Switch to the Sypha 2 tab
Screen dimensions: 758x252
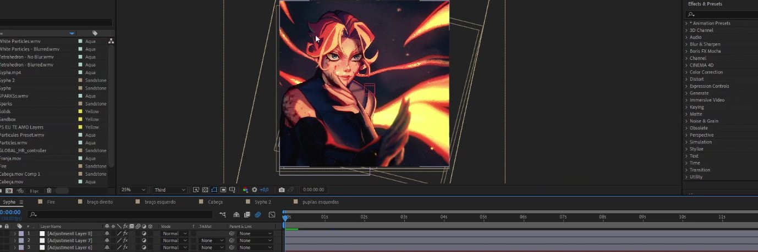(x=262, y=202)
